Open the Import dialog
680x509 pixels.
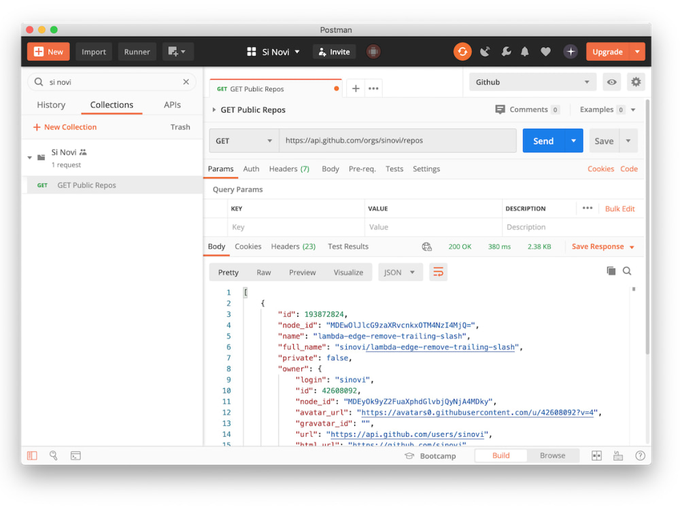tap(94, 52)
